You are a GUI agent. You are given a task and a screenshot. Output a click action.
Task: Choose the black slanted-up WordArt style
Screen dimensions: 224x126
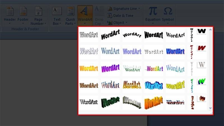(x=110, y=35)
